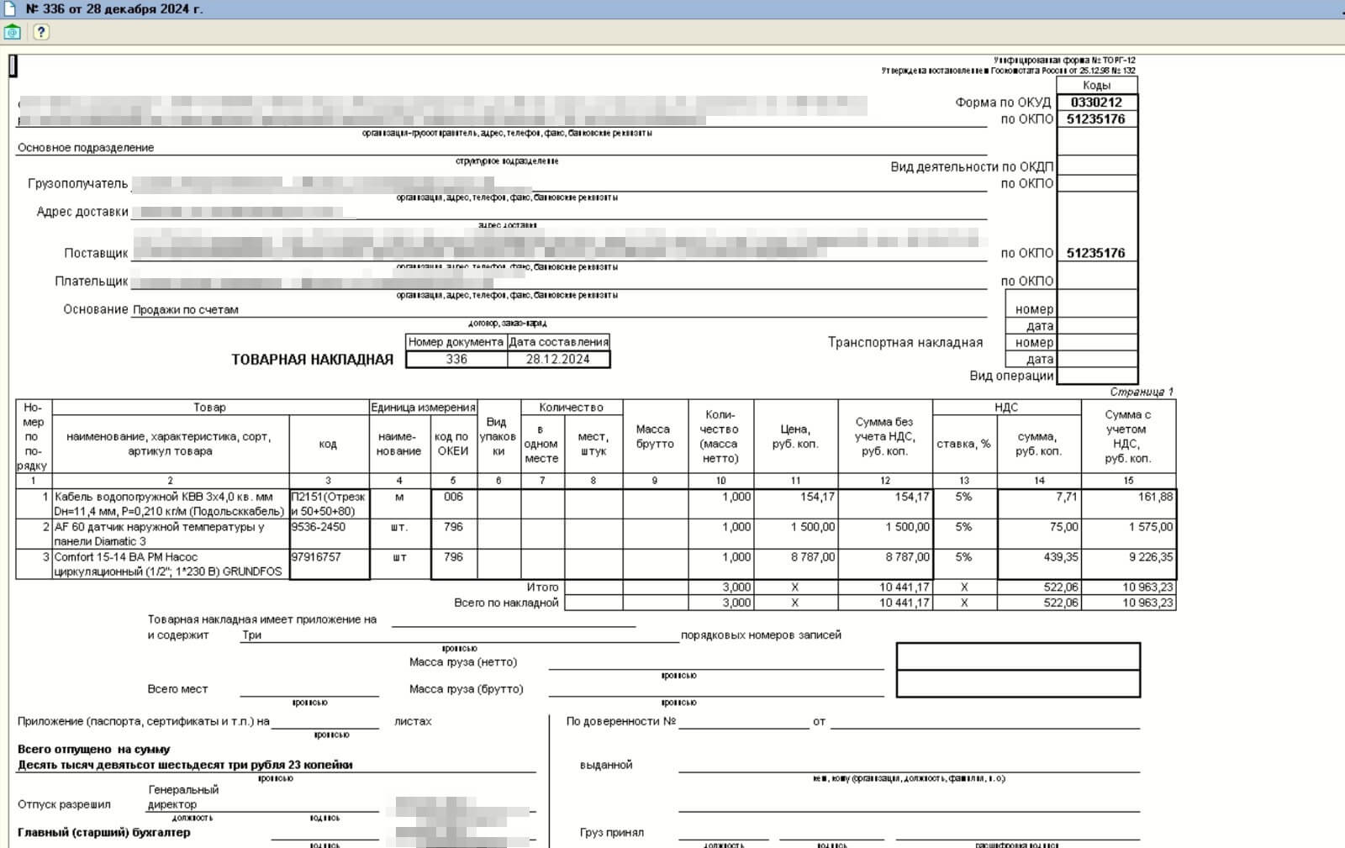Select the 'Три' record count field

click(251, 635)
